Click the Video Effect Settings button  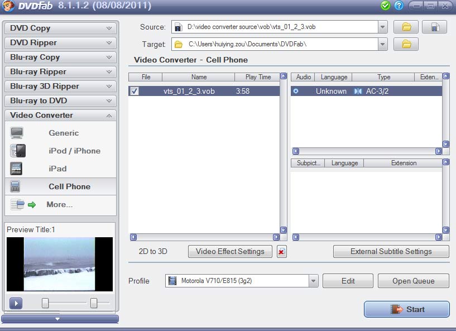pyautogui.click(x=230, y=252)
